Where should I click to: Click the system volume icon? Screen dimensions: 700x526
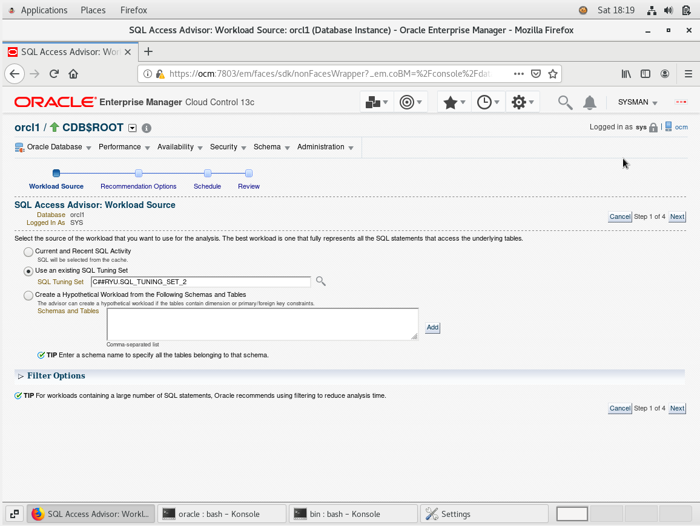point(669,10)
